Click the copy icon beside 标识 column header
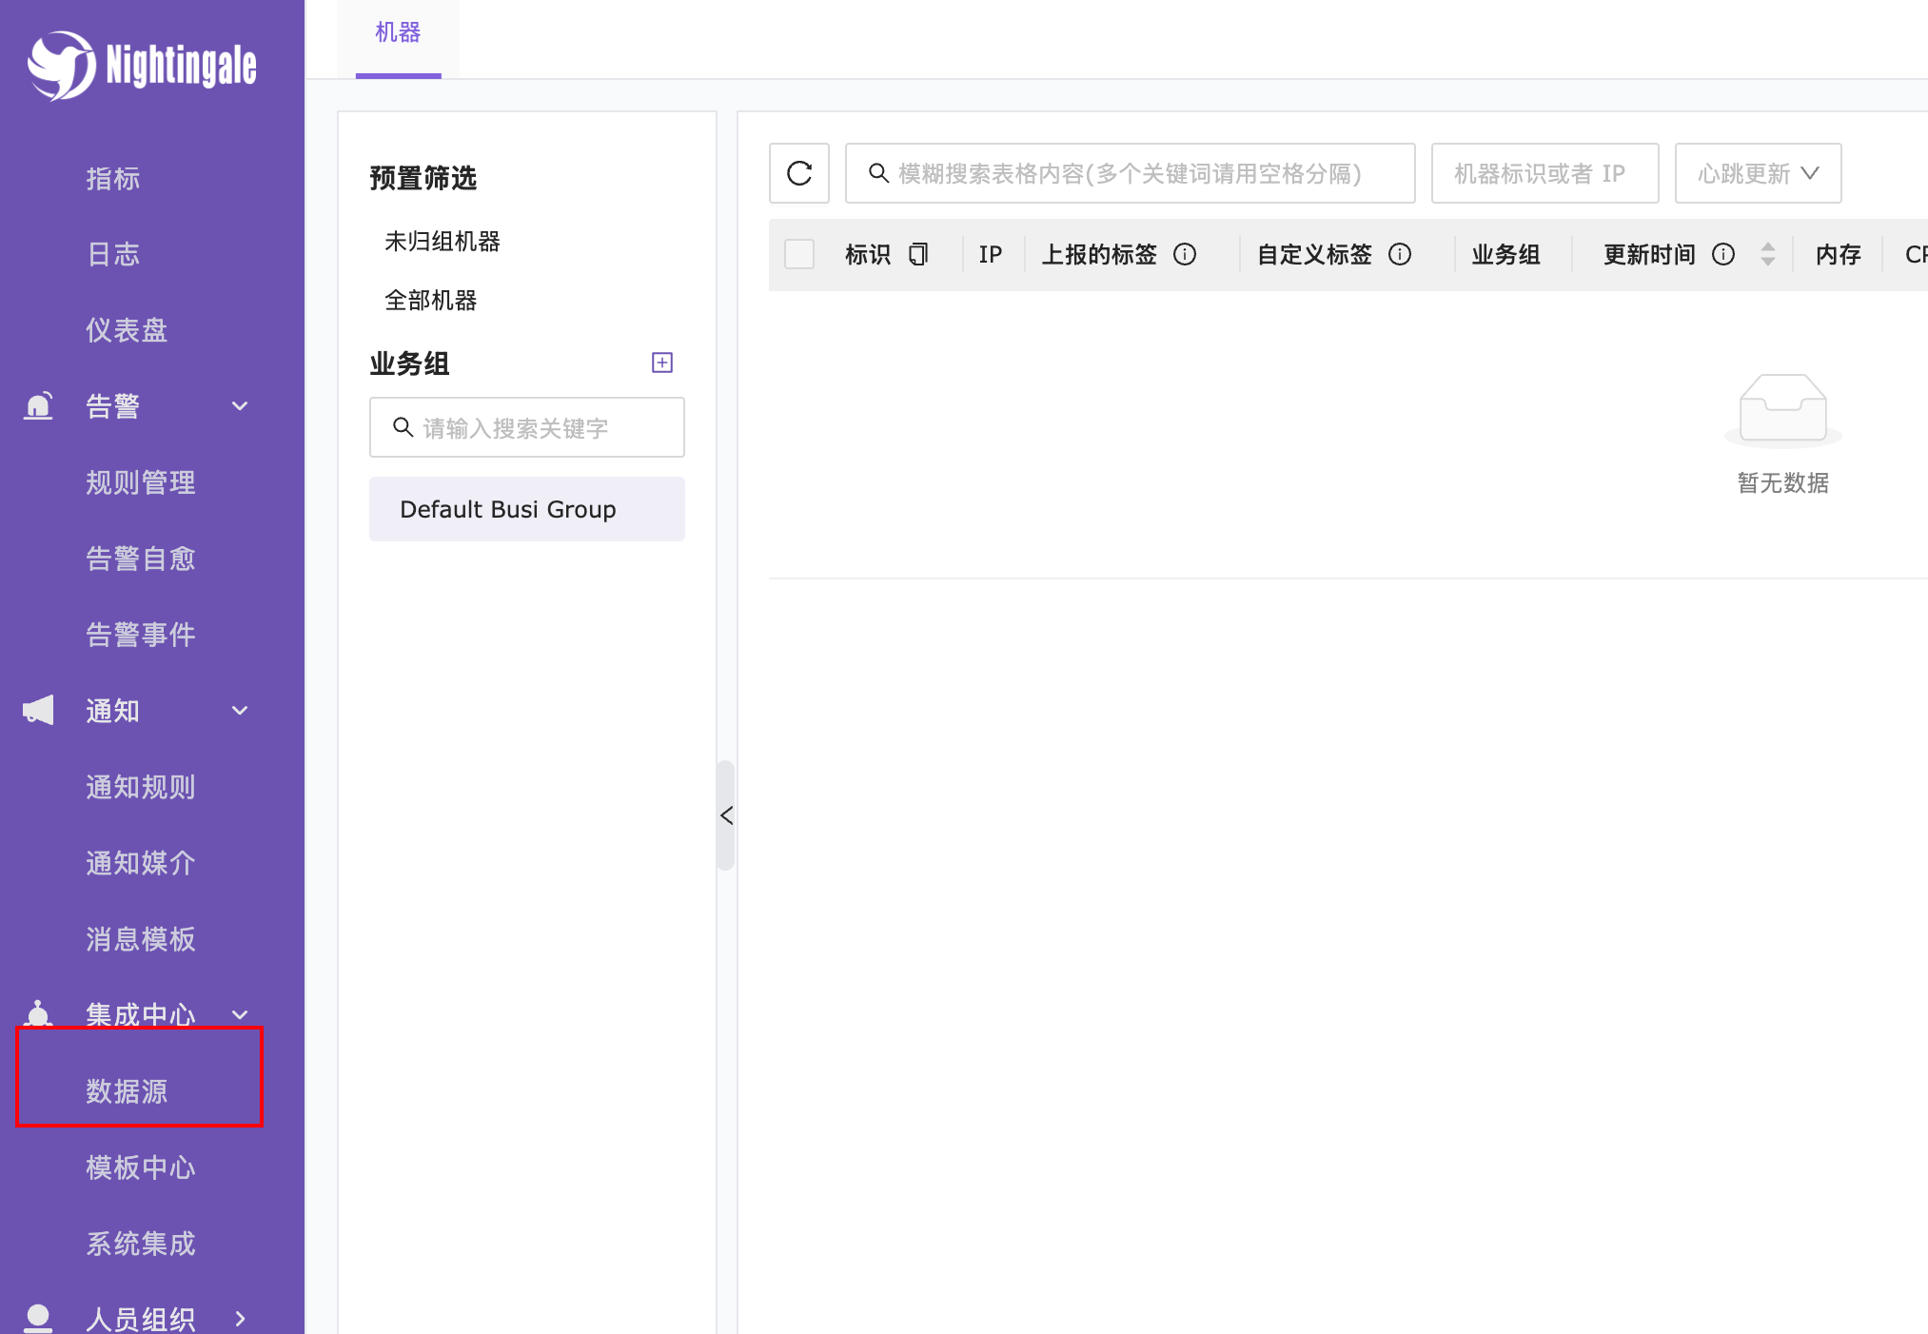 917,254
